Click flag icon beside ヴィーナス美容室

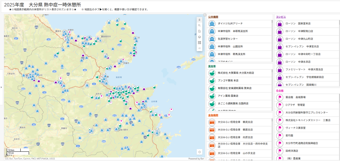[x=280, y=128]
